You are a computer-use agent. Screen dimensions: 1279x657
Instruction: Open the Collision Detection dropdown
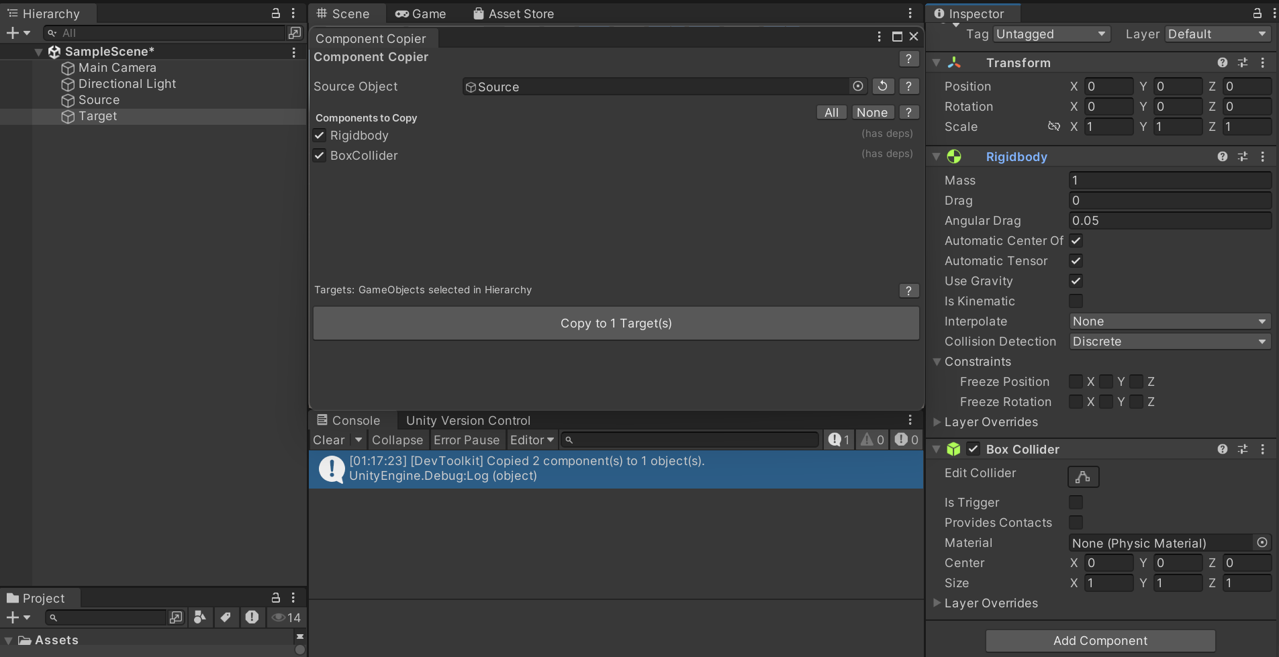(1170, 342)
